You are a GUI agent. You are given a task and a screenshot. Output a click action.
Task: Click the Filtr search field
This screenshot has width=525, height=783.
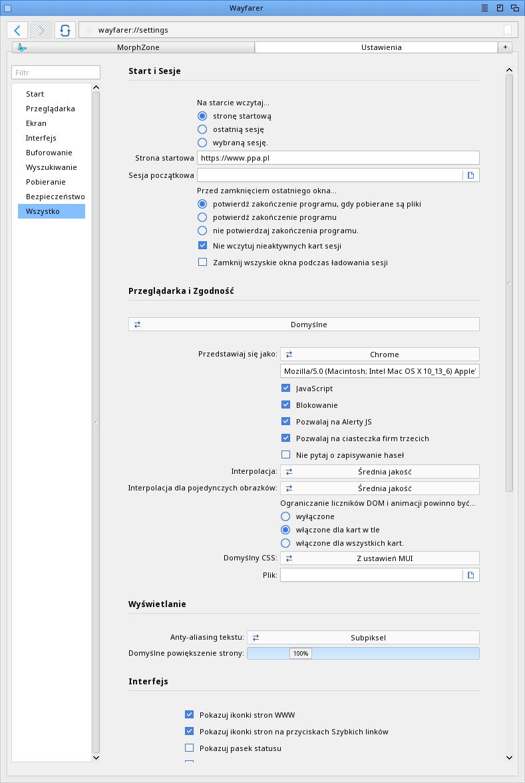(x=56, y=73)
